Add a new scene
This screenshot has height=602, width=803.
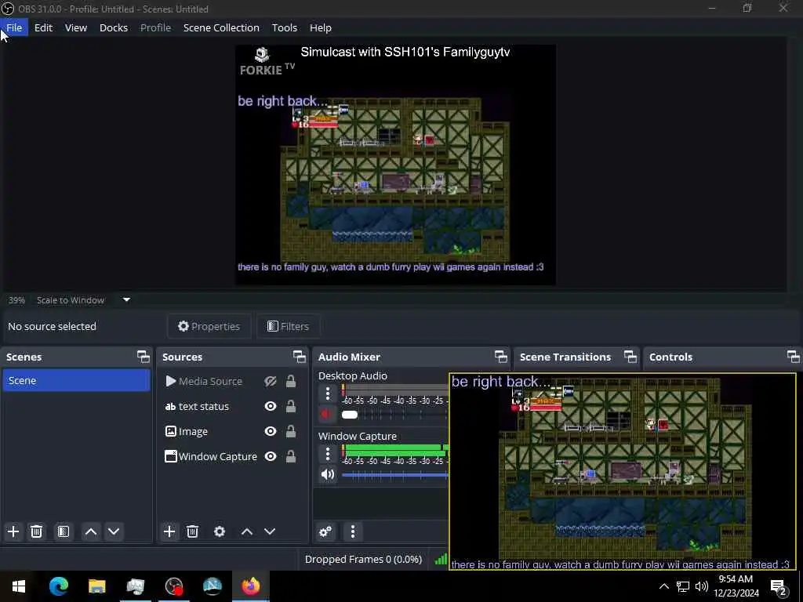tap(13, 531)
